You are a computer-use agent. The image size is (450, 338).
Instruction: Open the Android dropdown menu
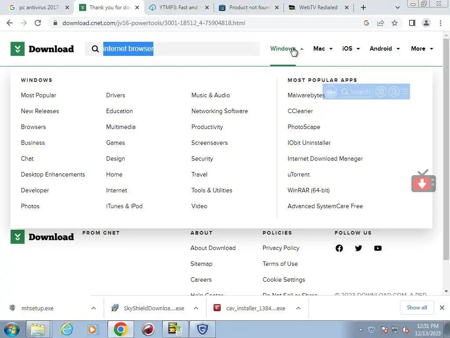coord(385,48)
